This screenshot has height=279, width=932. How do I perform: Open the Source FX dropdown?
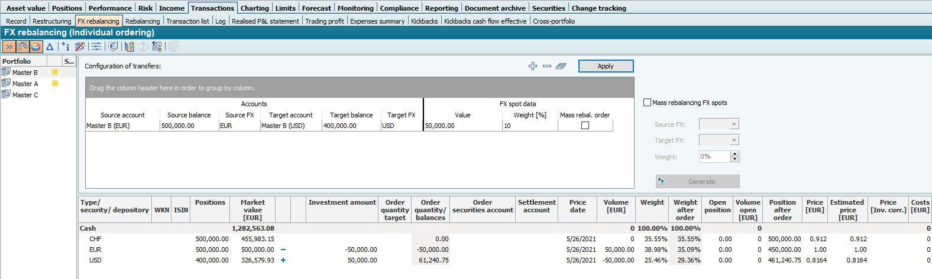[734, 124]
